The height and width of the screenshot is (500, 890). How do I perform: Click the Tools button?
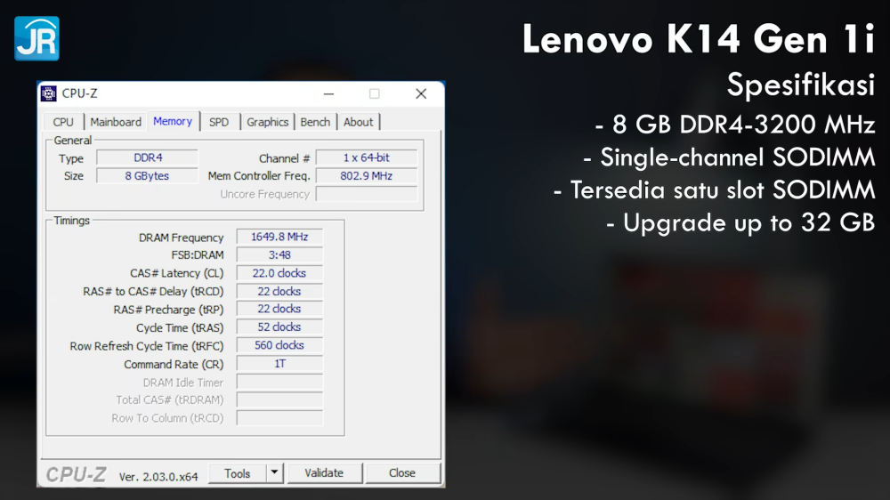pyautogui.click(x=238, y=473)
